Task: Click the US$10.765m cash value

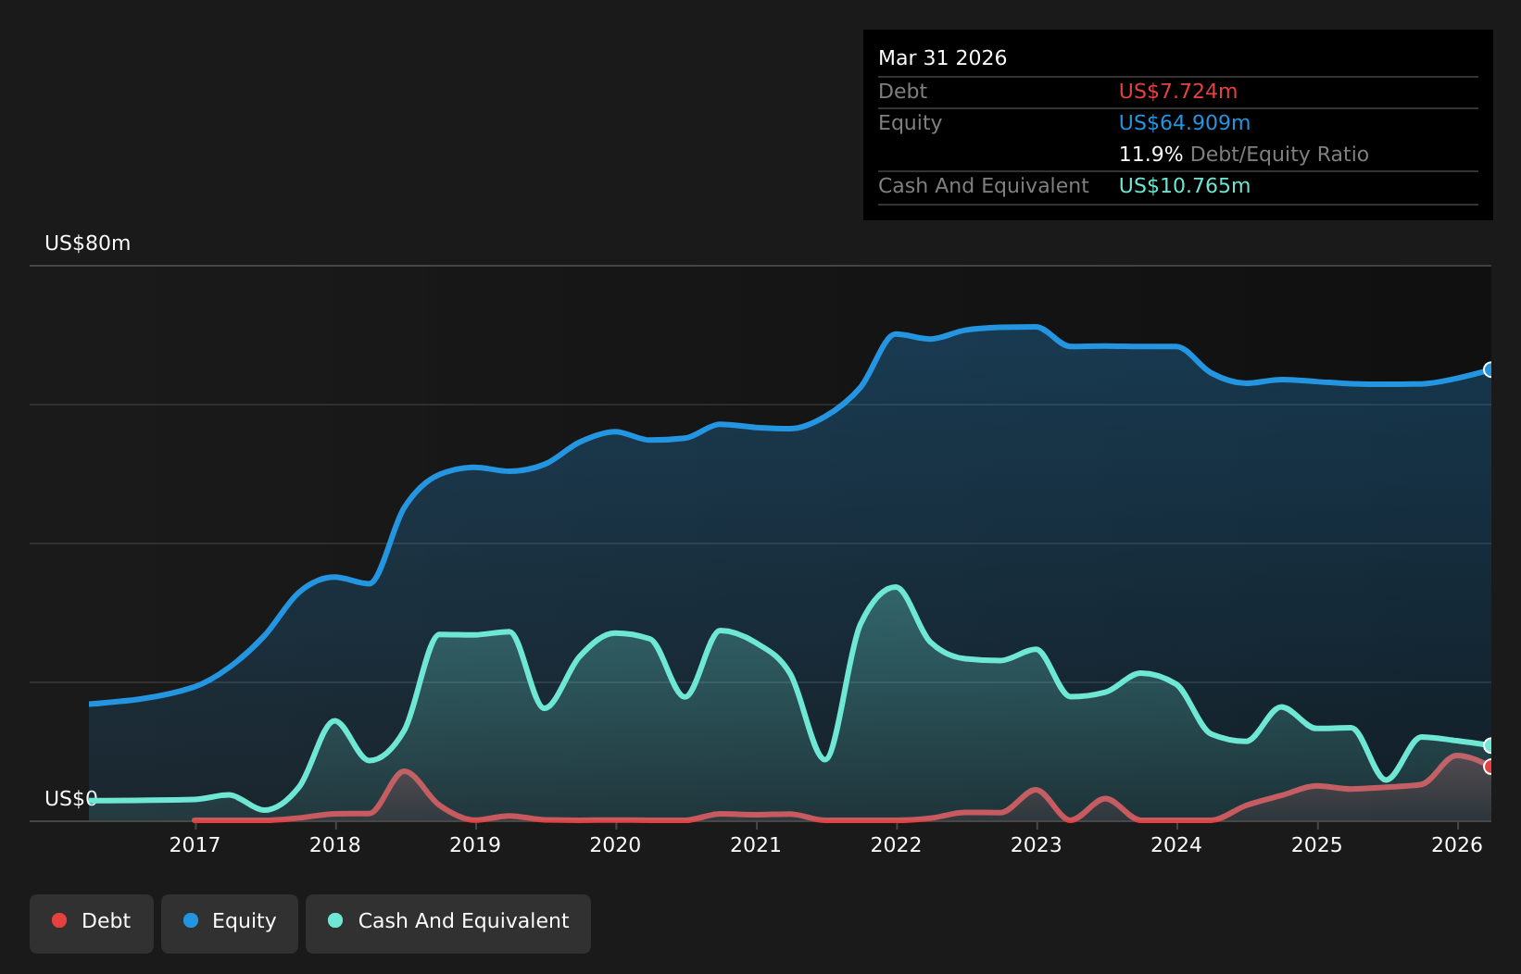Action: point(1185,186)
